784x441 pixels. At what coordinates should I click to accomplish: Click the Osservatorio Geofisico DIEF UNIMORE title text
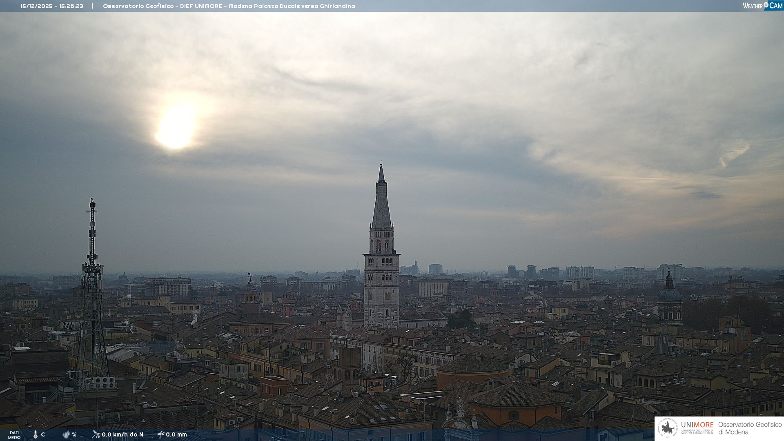pyautogui.click(x=229, y=6)
